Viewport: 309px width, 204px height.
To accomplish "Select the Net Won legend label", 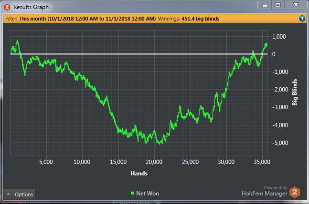I will click(x=148, y=194).
